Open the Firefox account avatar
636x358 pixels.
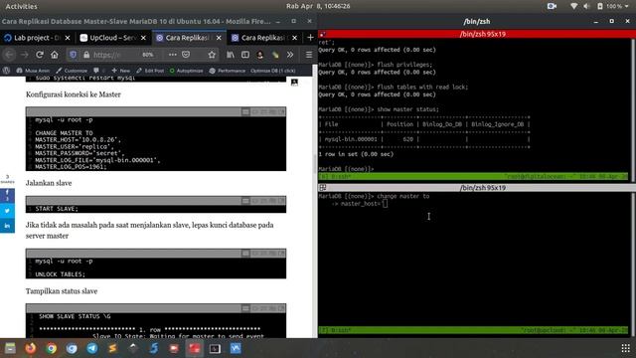pos(260,55)
